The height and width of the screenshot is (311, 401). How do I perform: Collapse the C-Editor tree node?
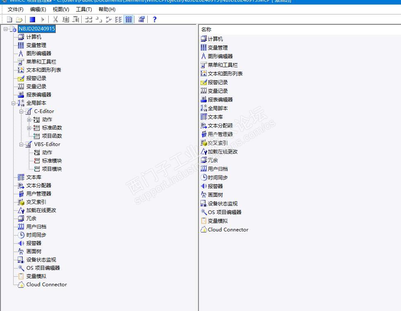21,111
